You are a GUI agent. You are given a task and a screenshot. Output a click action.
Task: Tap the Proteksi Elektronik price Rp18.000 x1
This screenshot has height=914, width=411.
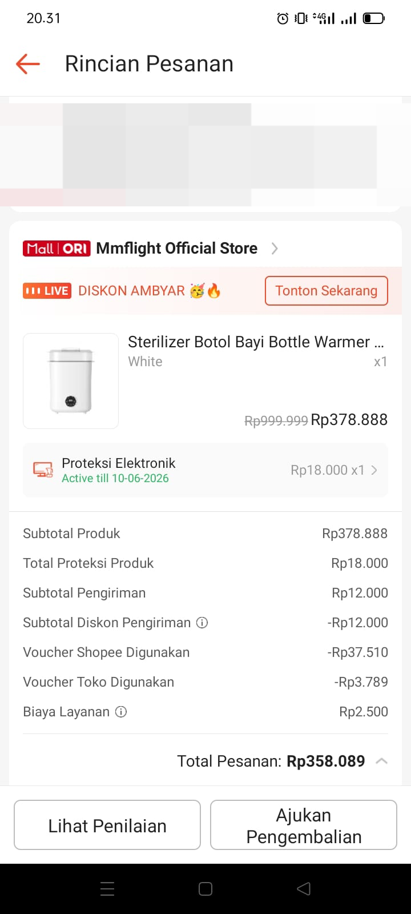pos(327,470)
